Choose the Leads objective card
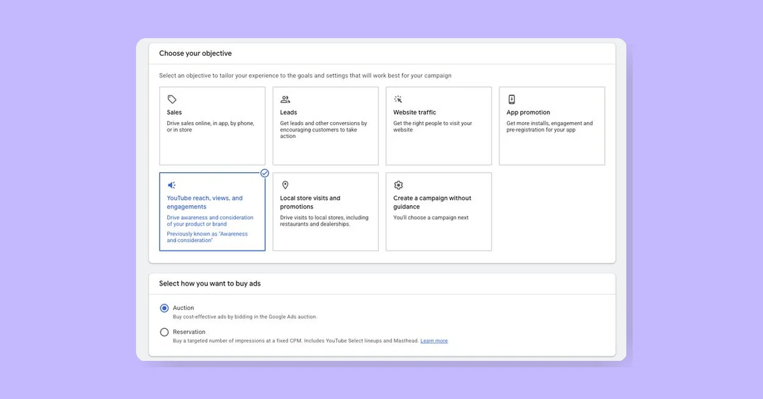The image size is (763, 399). [325, 125]
